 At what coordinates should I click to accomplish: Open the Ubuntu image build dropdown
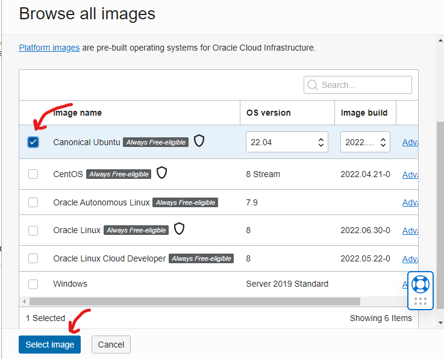click(x=365, y=142)
